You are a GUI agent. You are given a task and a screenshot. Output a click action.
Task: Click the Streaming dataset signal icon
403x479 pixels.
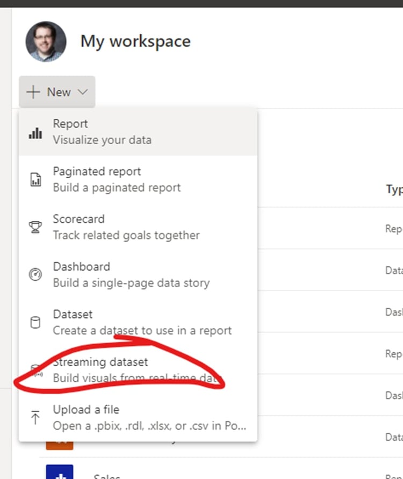coord(35,370)
